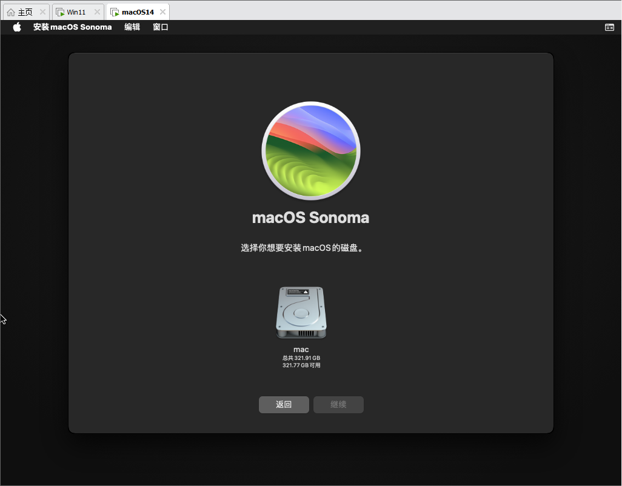Open the 编辑 menu
622x486 pixels.
tap(132, 27)
